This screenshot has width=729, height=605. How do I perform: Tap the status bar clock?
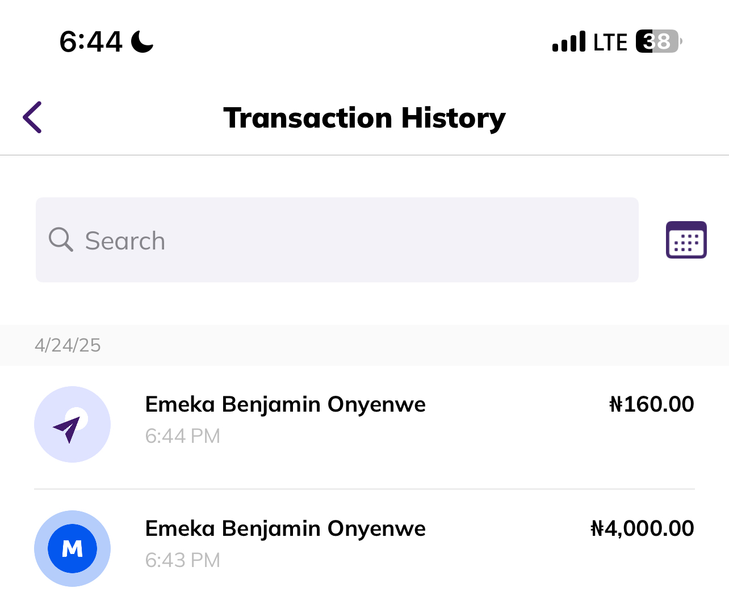(91, 41)
